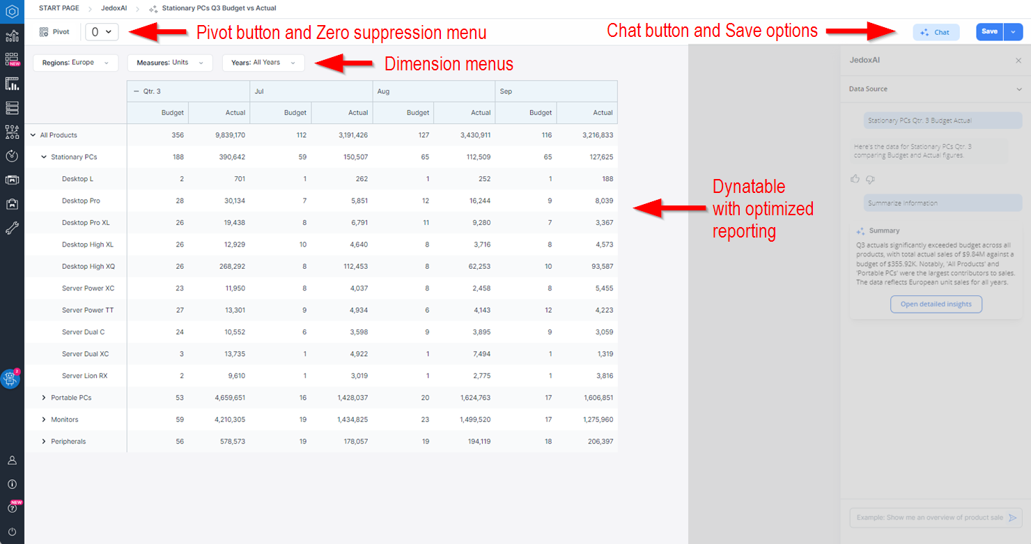Screen dimensions: 1031x544
Task: Click the send message arrow icon
Action: (1013, 518)
